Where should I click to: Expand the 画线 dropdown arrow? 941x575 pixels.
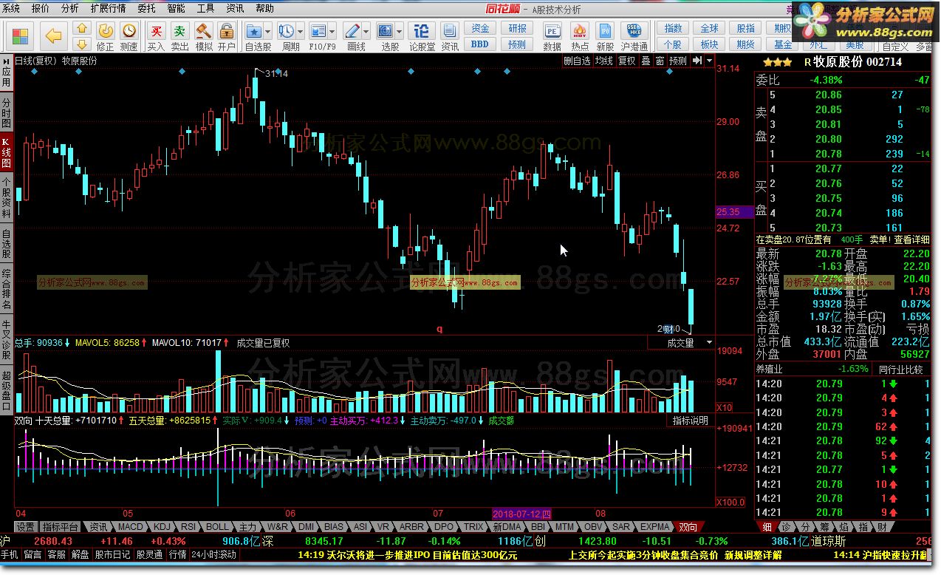[366, 31]
